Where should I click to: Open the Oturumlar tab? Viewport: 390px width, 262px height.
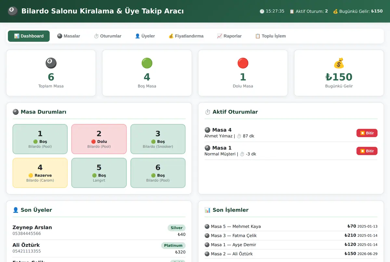click(x=108, y=36)
